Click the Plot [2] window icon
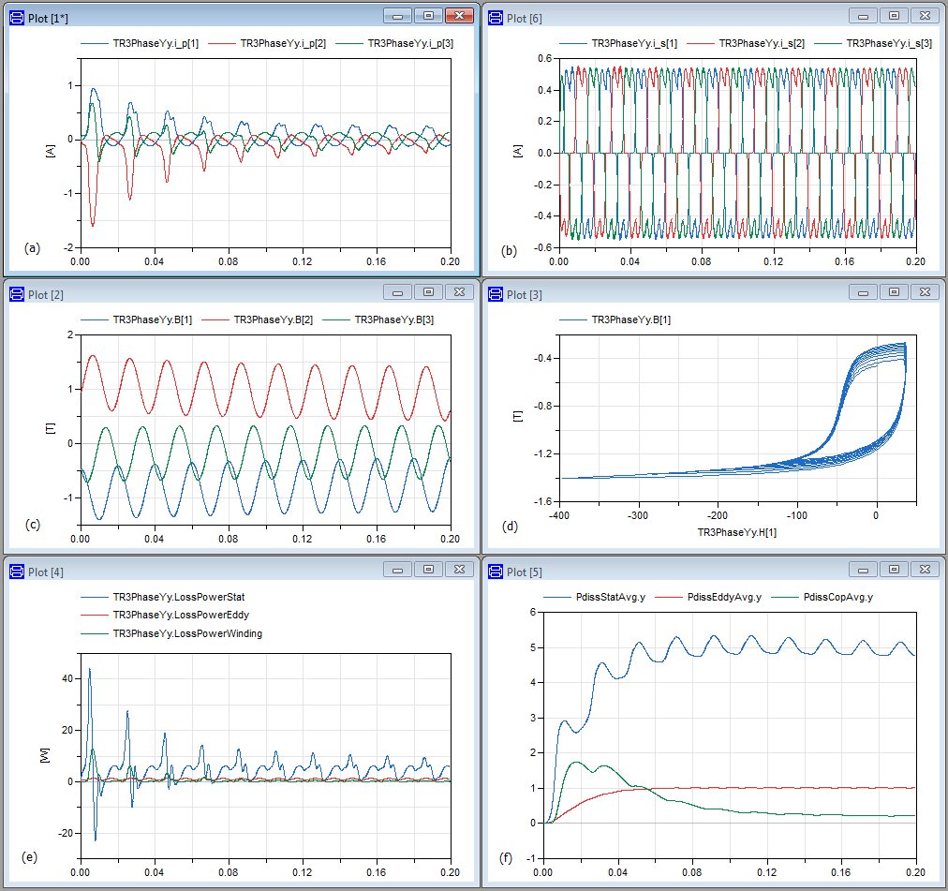Screen dimensions: 948x891 pyautogui.click(x=16, y=294)
